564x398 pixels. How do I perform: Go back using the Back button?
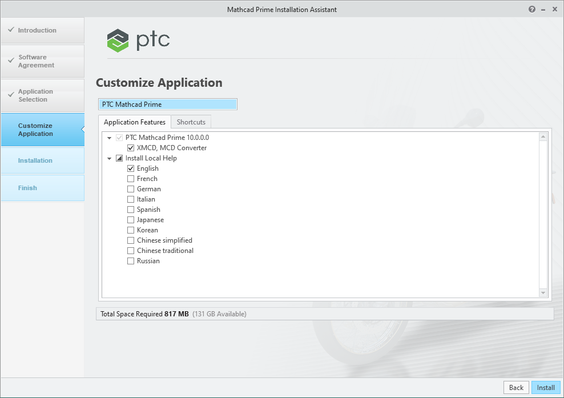515,387
